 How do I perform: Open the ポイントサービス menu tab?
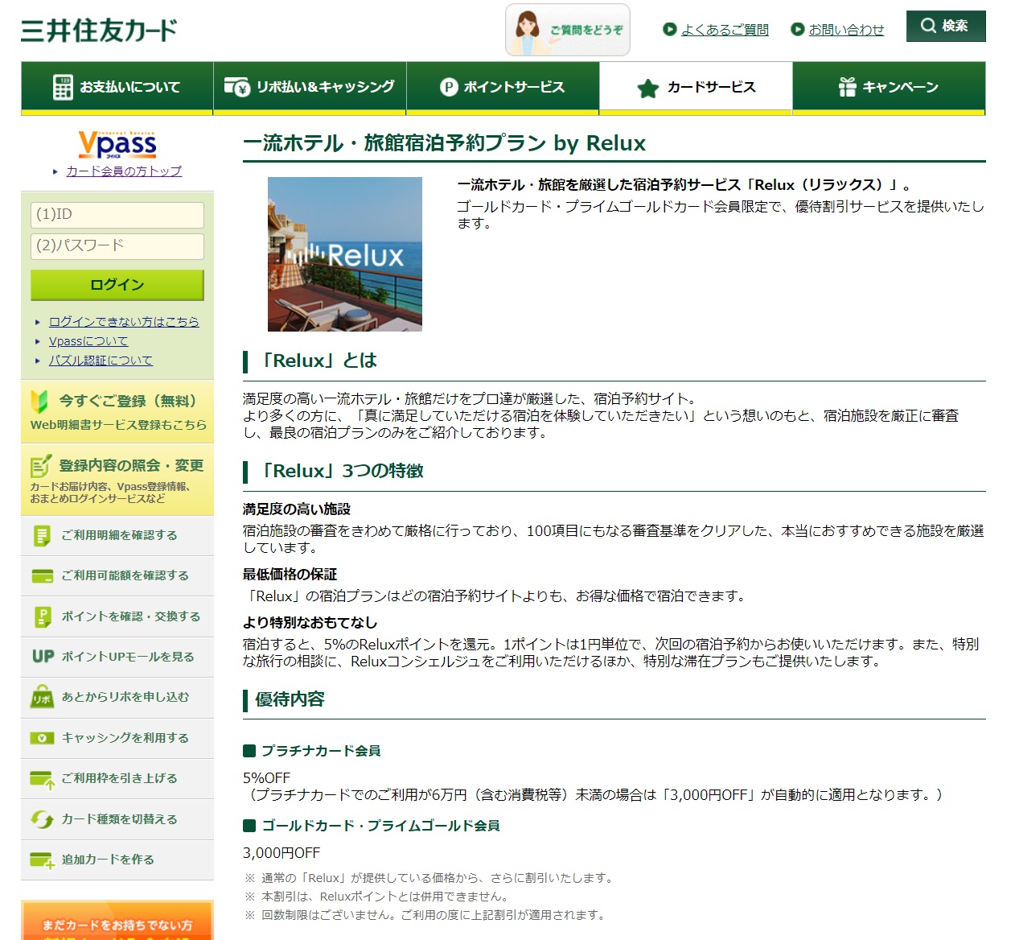[x=503, y=88]
